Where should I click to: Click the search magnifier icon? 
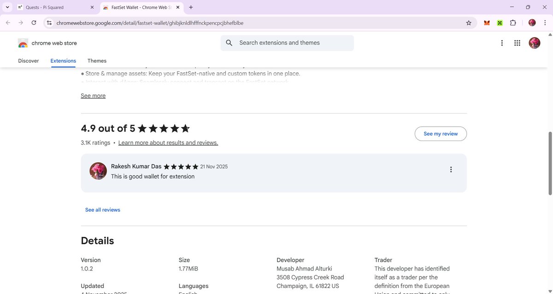click(229, 43)
